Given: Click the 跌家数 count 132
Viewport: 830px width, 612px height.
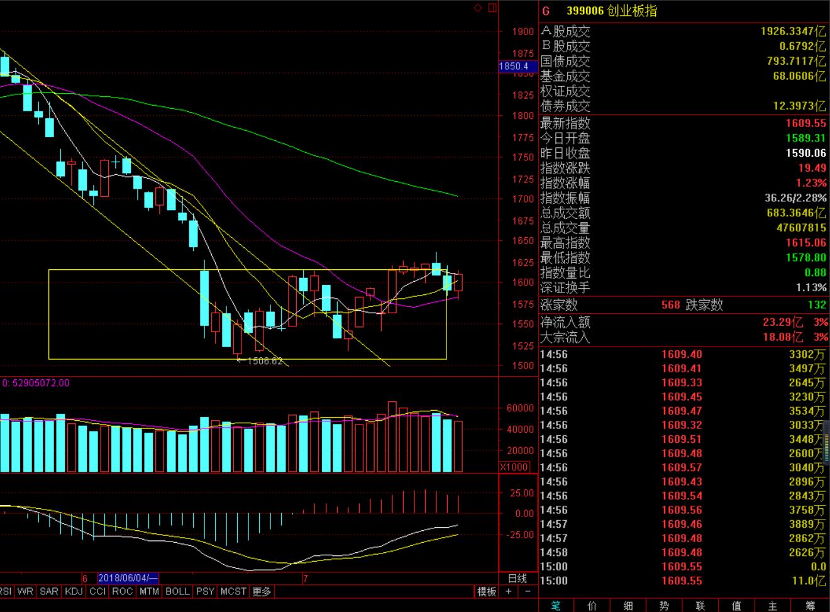Looking at the screenshot, I should pos(817,305).
